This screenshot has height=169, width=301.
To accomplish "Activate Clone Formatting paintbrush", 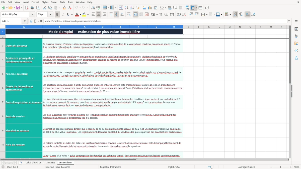I will tap(64, 8).
